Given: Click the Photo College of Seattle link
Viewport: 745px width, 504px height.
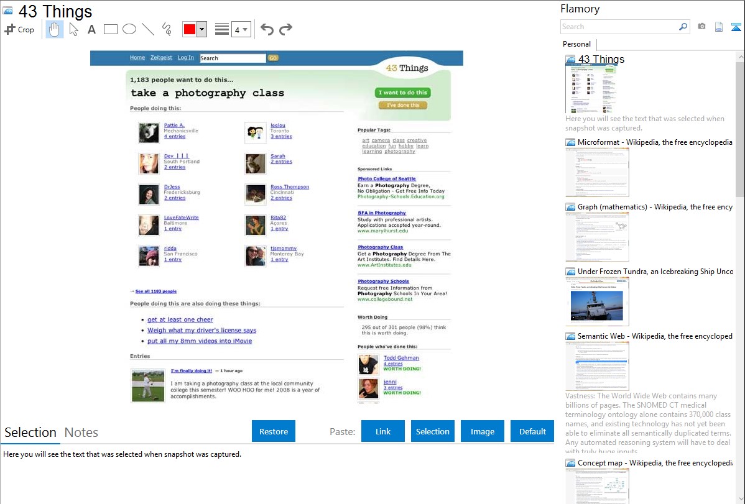Looking at the screenshot, I should 387,179.
